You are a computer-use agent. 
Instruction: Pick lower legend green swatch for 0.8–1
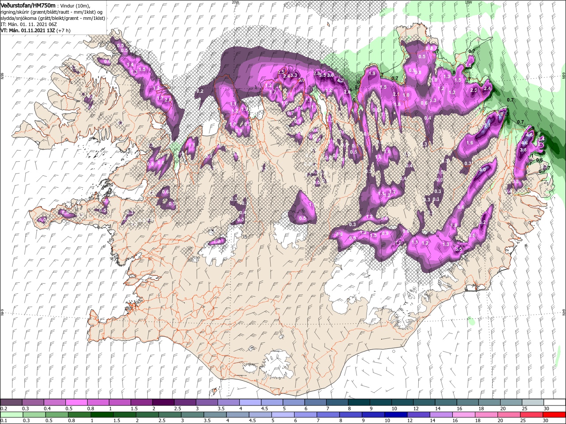pos(79,415)
